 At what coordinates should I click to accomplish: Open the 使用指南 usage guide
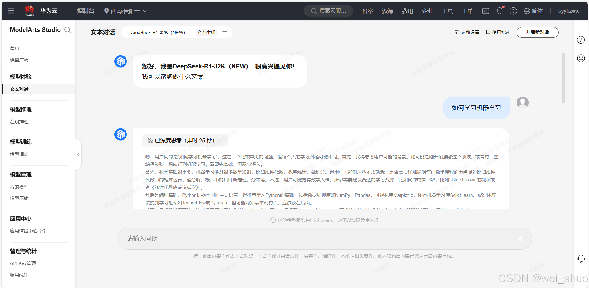498,32
